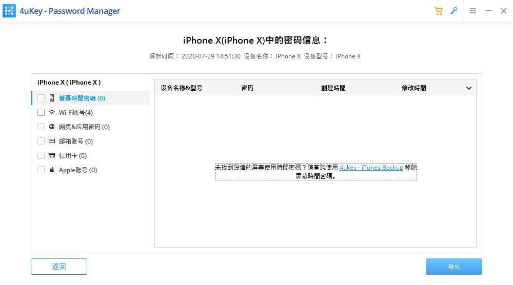Click the credit card icon
513x285 pixels.
coord(52,155)
